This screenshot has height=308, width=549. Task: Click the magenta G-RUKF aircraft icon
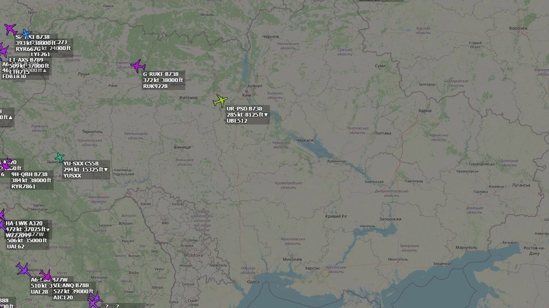(x=138, y=66)
